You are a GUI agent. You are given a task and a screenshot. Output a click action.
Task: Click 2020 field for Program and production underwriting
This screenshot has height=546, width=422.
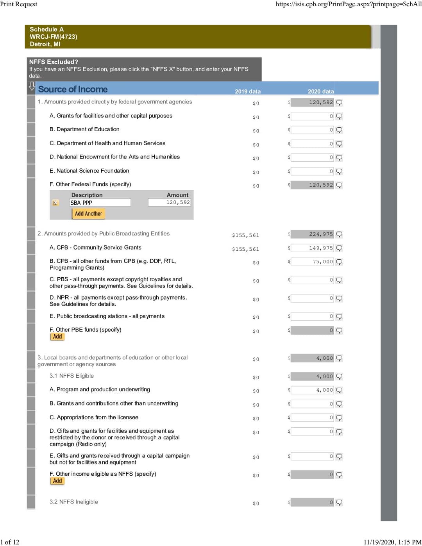[312, 390]
